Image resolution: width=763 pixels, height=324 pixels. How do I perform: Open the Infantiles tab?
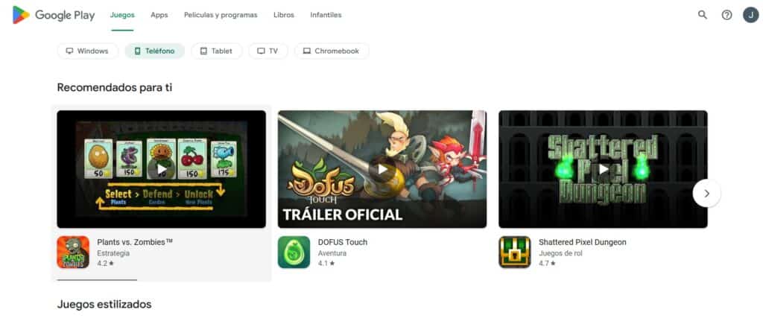(326, 15)
